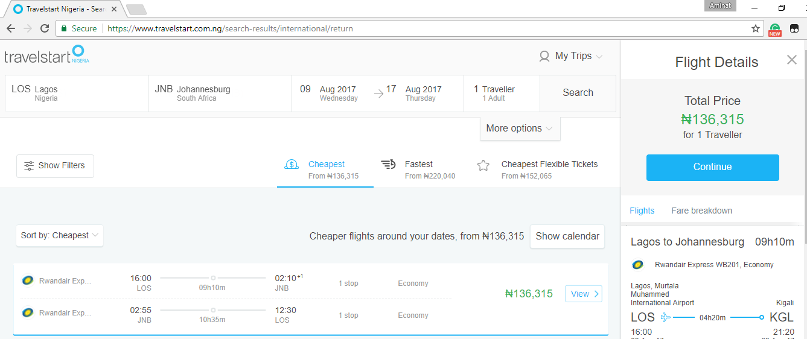Image resolution: width=807 pixels, height=339 pixels.
Task: Click the Travelstart Nigeria logo
Action: [x=46, y=55]
